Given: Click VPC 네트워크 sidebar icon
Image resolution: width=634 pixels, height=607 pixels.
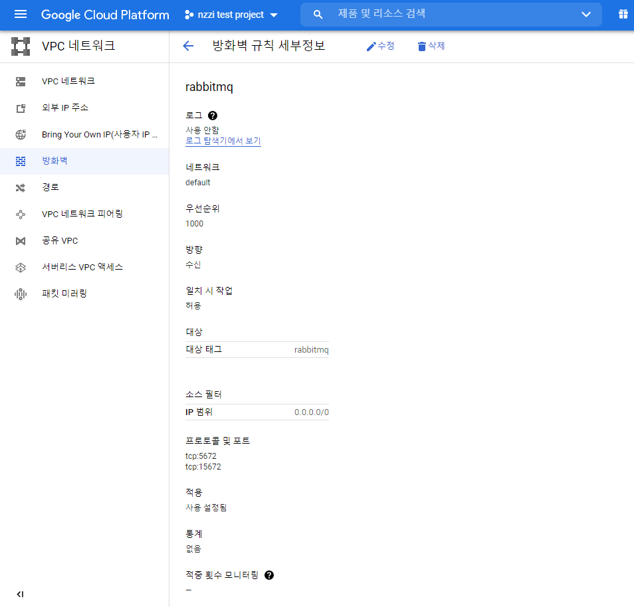Looking at the screenshot, I should click(21, 82).
